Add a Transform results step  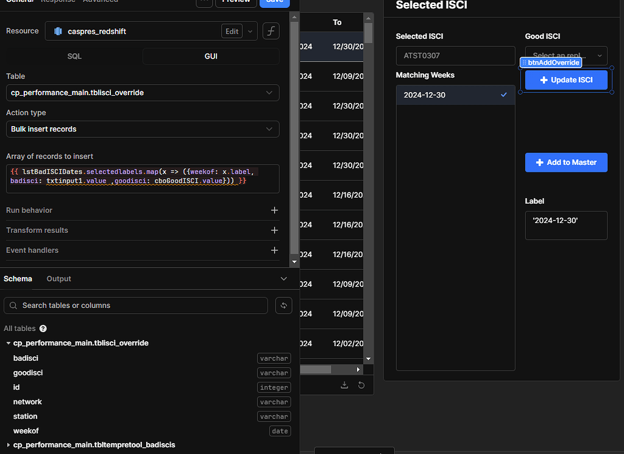[x=274, y=230]
